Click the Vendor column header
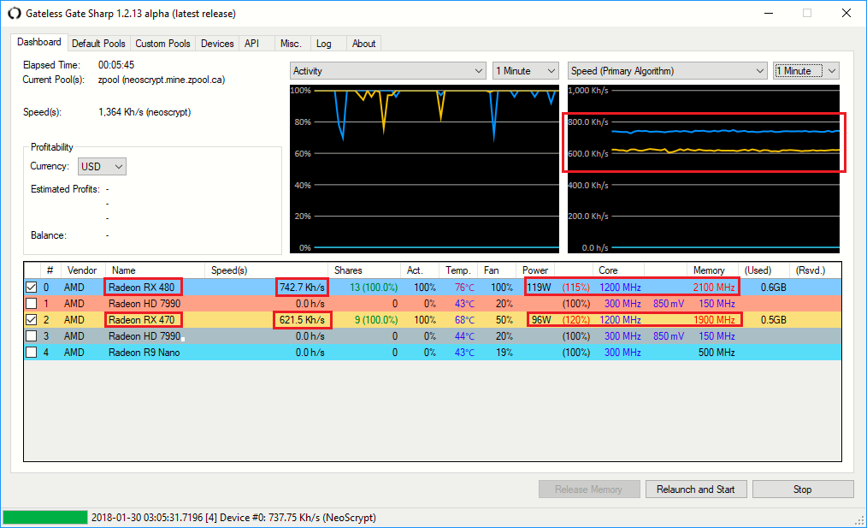Screen dimensions: 867x528 (82, 270)
